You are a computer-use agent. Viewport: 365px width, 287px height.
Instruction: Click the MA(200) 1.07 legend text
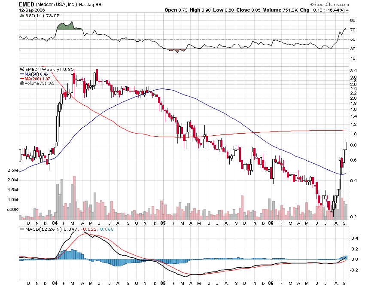tap(37, 79)
